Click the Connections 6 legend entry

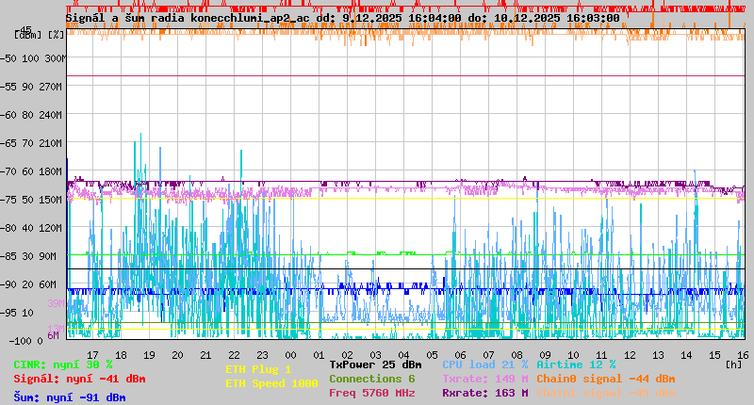point(372,379)
